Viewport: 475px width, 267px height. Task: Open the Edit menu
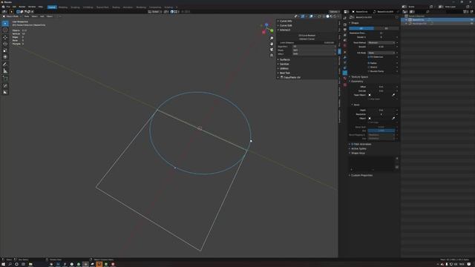click(x=14, y=7)
